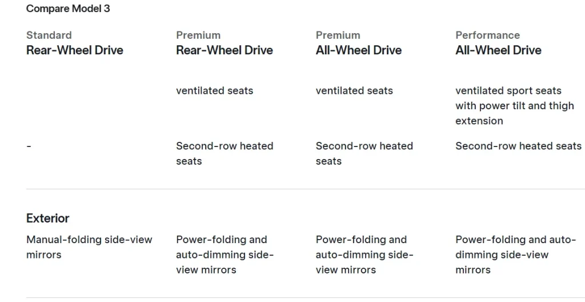The width and height of the screenshot is (585, 302).
Task: Click the dash in the Standard column
Action: (x=29, y=146)
